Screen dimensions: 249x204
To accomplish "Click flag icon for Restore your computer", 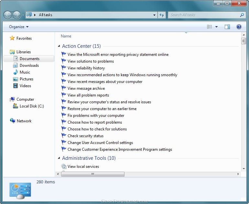I will point(64,108).
